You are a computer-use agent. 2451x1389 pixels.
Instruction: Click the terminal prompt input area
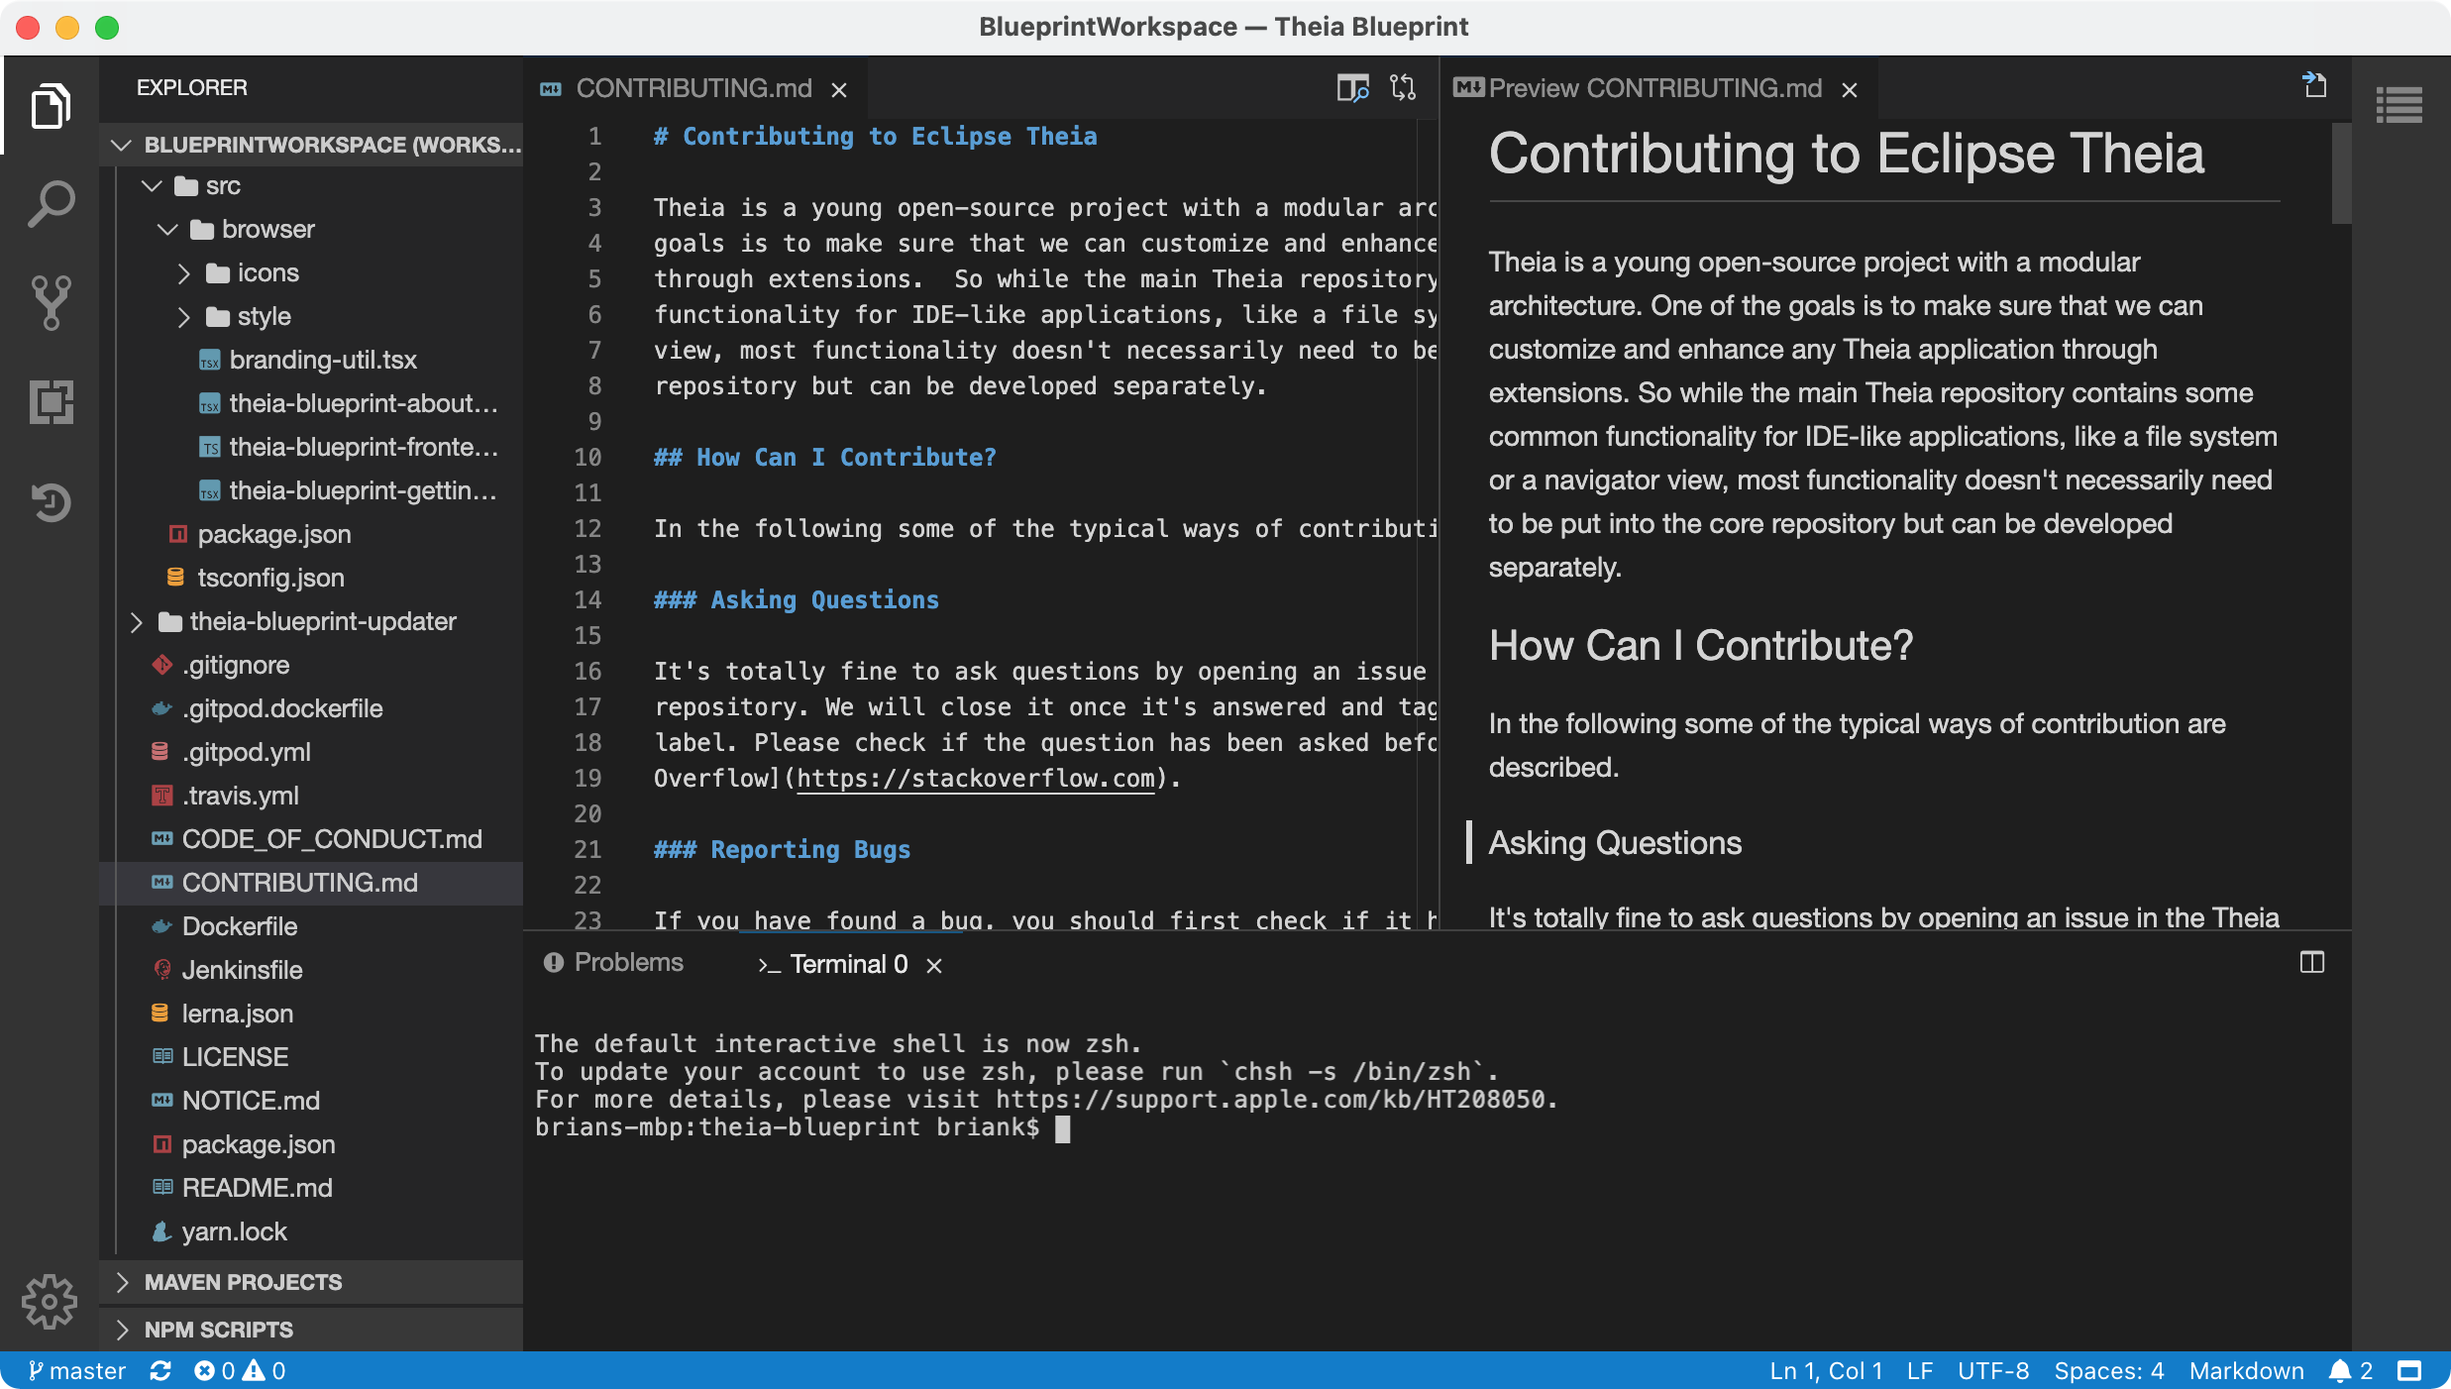pyautogui.click(x=1063, y=1128)
